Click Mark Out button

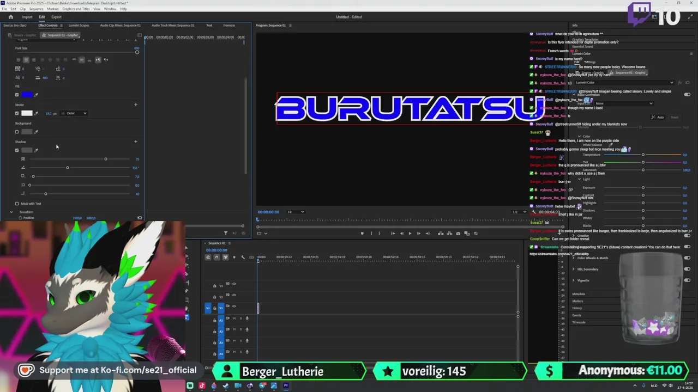(380, 234)
